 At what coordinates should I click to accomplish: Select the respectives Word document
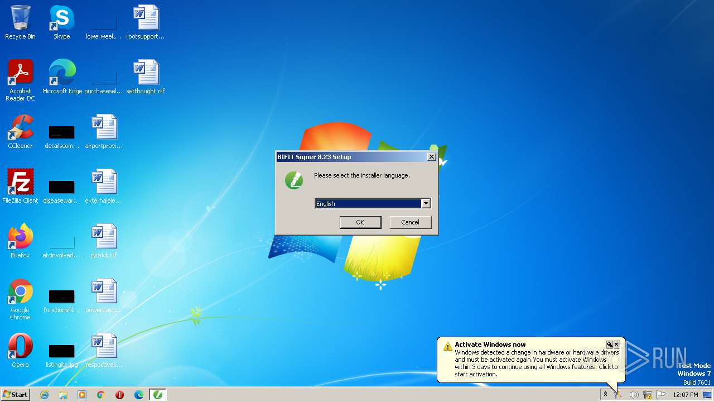point(104,351)
